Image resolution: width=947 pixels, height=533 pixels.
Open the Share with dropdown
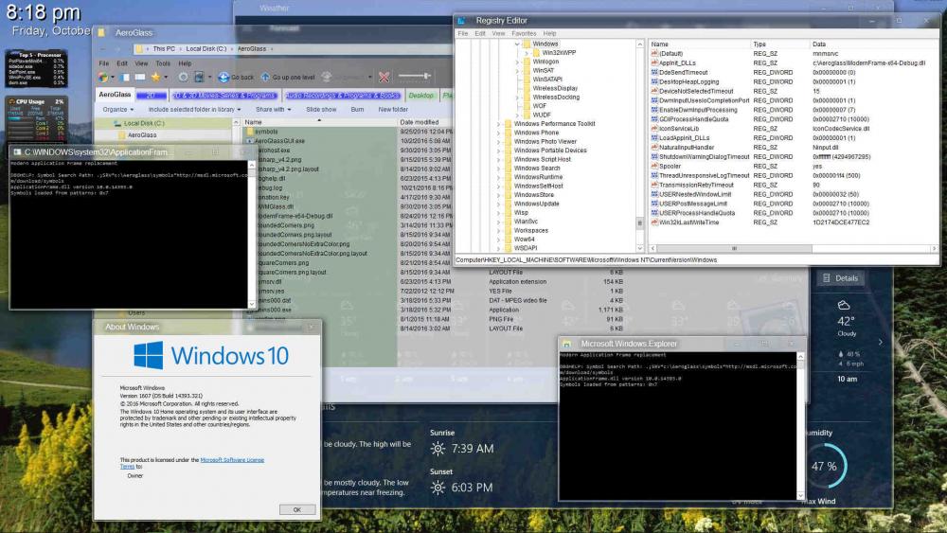274,109
